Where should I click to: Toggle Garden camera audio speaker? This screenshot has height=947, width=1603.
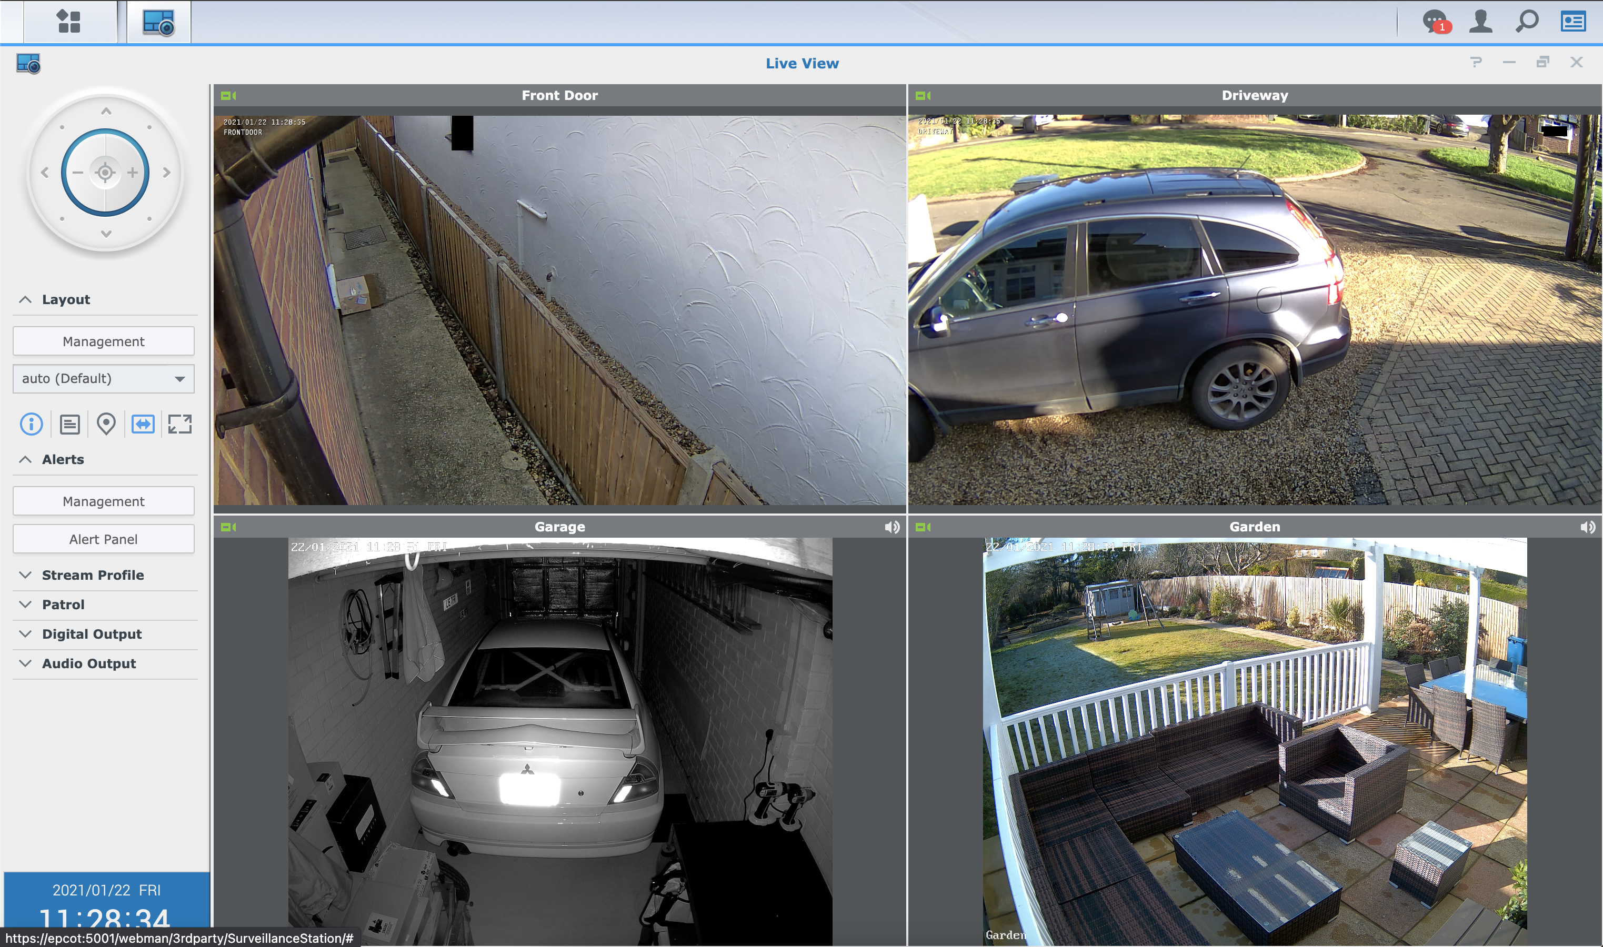(x=1587, y=527)
